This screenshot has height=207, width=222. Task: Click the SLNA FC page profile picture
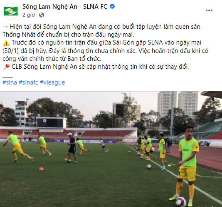click(x=11, y=11)
